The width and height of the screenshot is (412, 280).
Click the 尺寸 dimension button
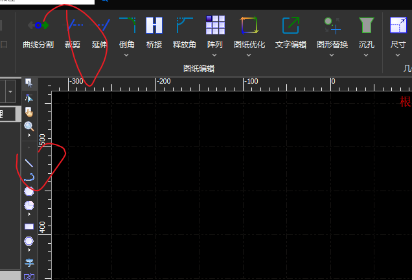398,32
